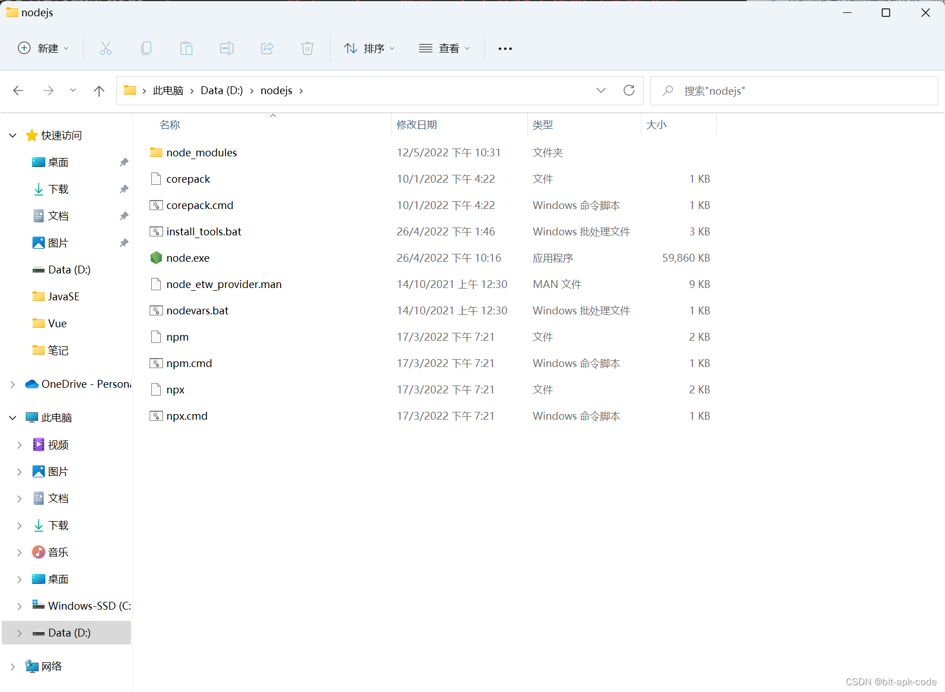Click the blank corepack file icon
945x692 pixels.
(x=156, y=179)
